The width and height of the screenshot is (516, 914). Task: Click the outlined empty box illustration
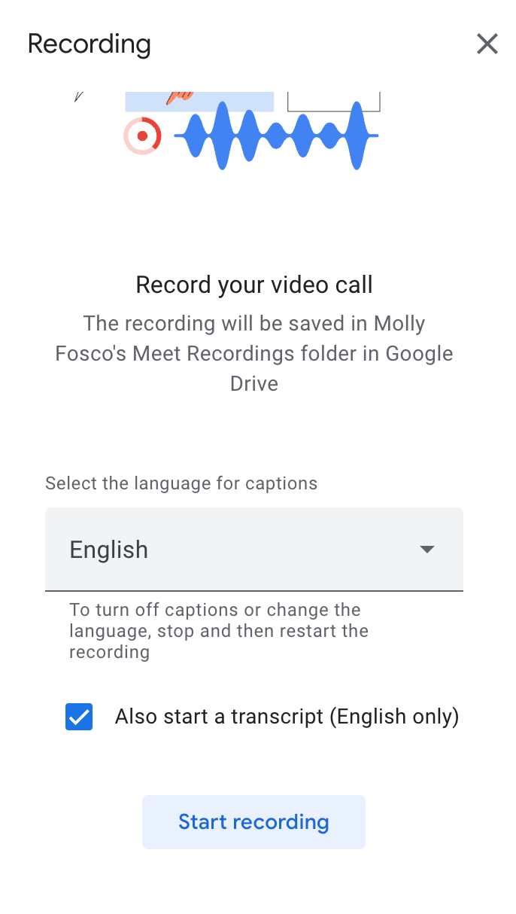[x=333, y=101]
